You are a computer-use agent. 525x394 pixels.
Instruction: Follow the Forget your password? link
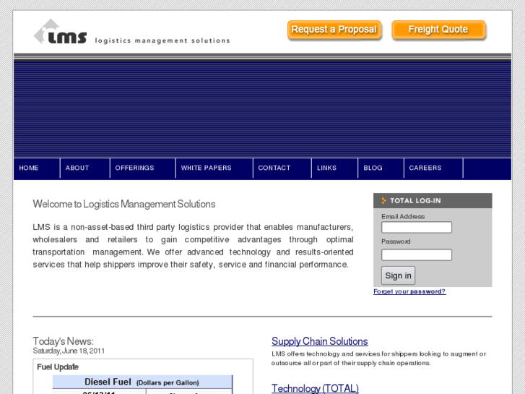click(409, 291)
